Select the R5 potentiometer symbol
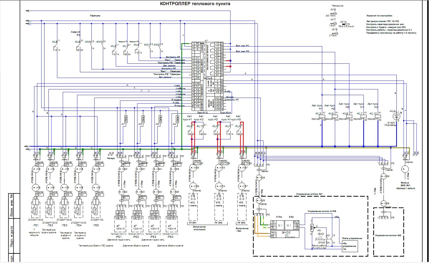The height and width of the screenshot is (263, 429). (312, 227)
